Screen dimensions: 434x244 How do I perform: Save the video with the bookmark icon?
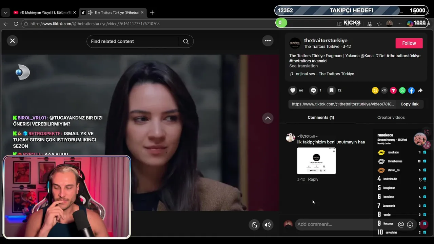[x=332, y=90]
